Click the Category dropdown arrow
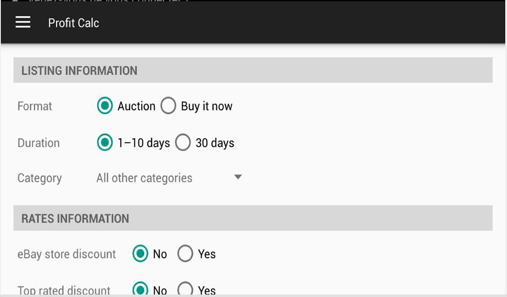This screenshot has height=297, width=507. click(238, 177)
